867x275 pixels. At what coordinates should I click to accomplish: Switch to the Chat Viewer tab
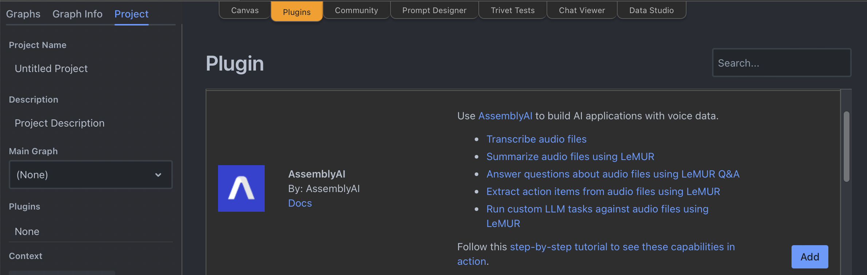581,10
